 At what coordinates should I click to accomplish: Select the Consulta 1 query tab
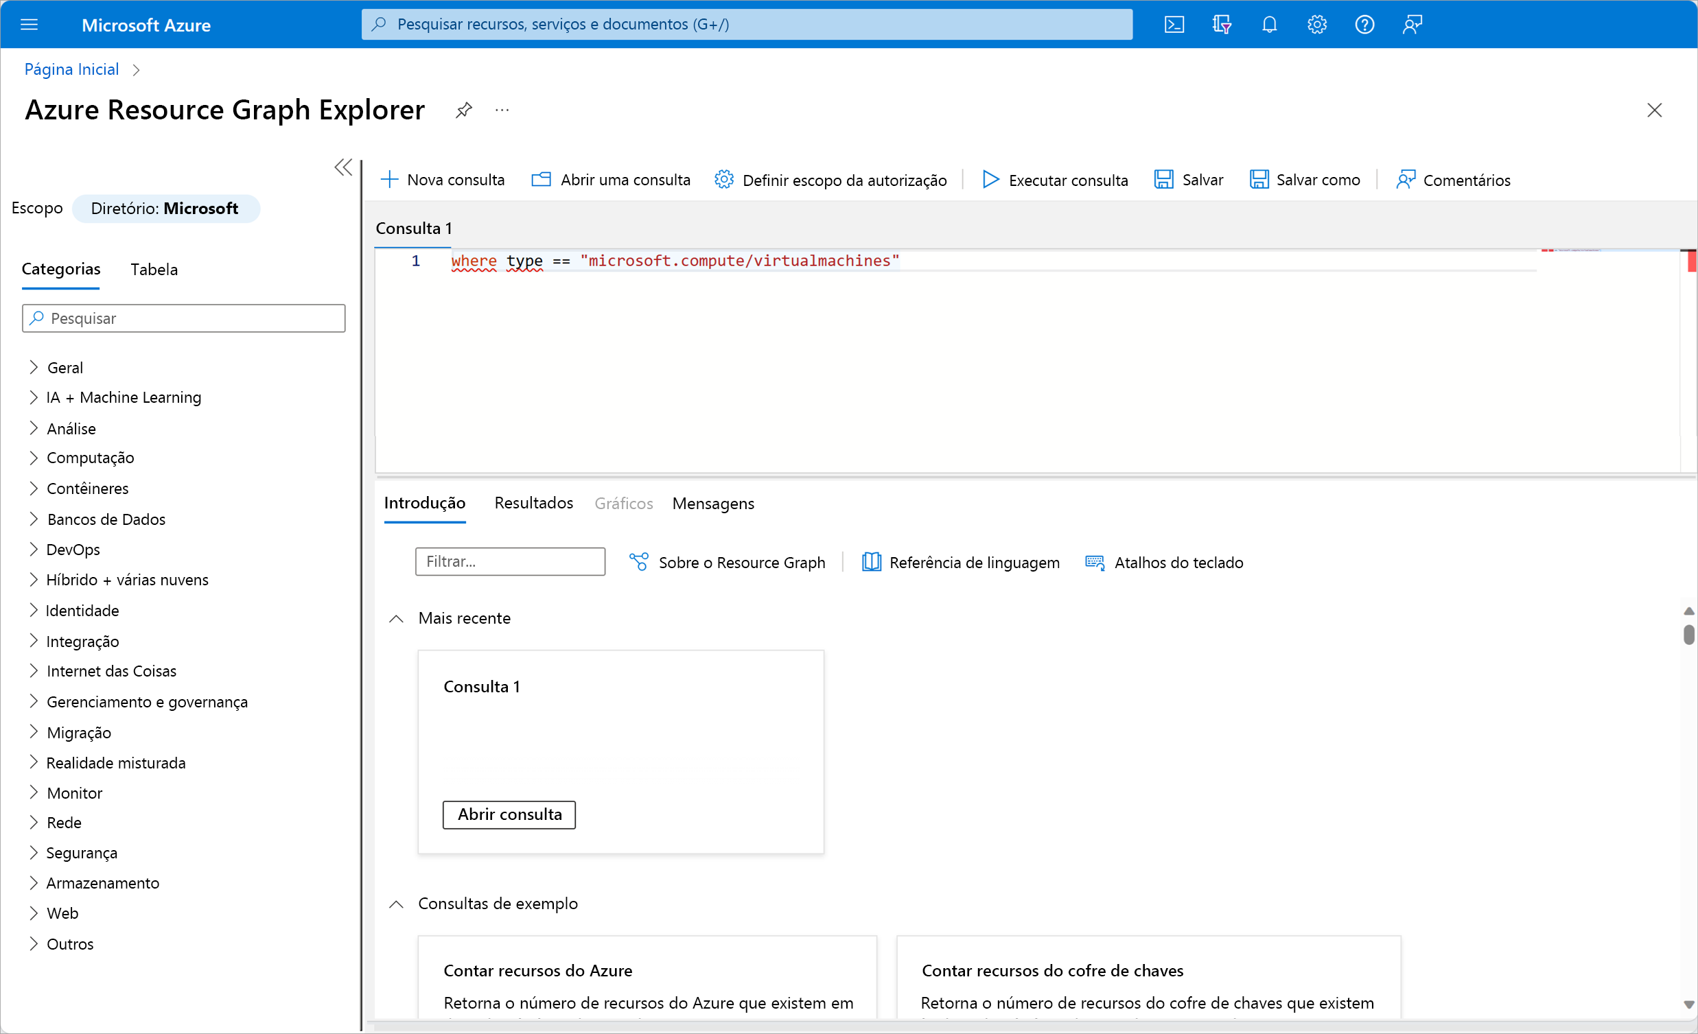tap(413, 228)
